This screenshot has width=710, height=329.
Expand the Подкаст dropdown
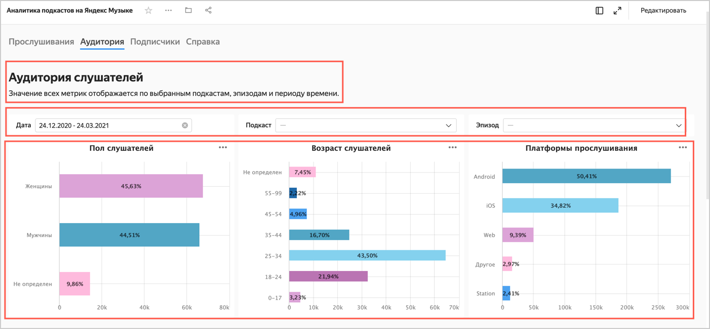coord(366,126)
